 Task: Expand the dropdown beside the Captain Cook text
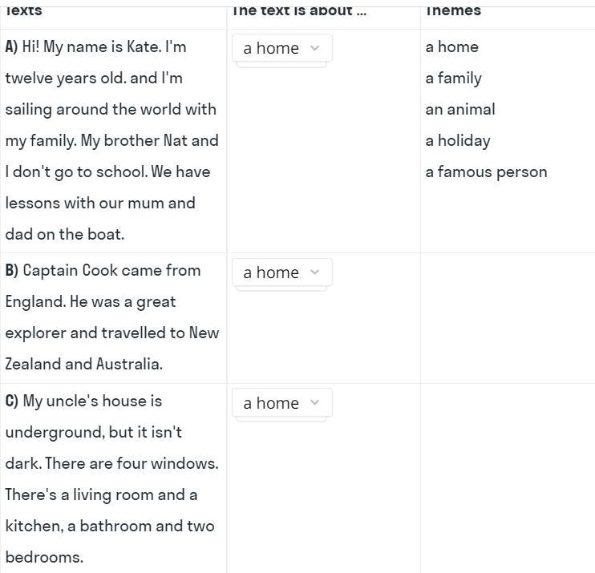coord(281,272)
